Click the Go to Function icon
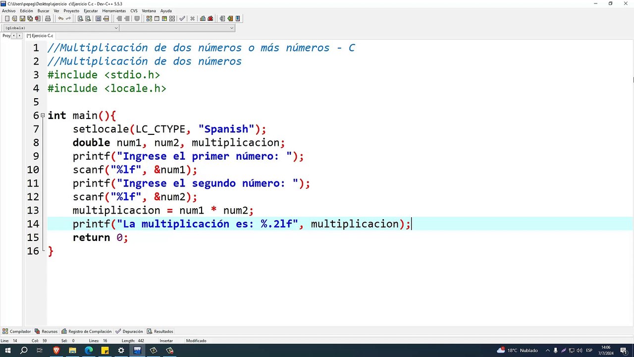The width and height of the screenshot is (634, 357). (98, 18)
